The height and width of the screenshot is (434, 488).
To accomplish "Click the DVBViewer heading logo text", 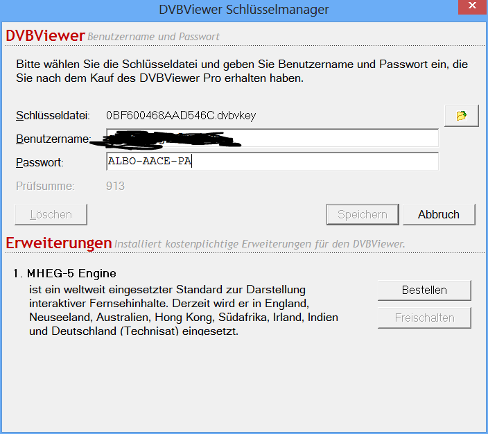I will tap(45, 35).
